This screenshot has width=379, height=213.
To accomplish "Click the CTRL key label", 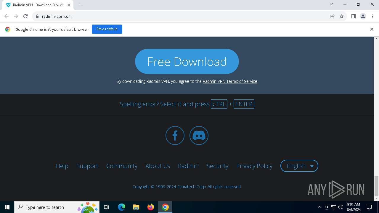I will (x=219, y=104).
